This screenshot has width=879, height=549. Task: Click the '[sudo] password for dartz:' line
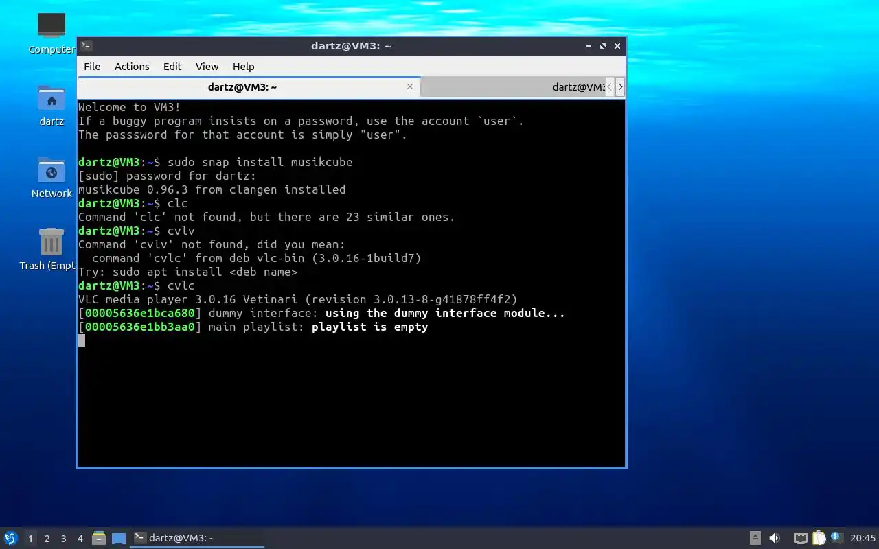point(168,176)
